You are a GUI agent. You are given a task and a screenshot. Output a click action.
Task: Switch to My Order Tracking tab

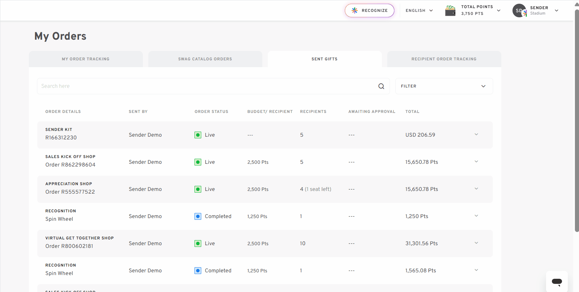(x=86, y=59)
